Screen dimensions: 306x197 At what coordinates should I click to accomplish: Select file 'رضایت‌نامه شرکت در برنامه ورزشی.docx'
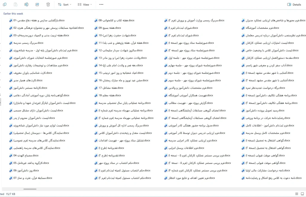266,118
